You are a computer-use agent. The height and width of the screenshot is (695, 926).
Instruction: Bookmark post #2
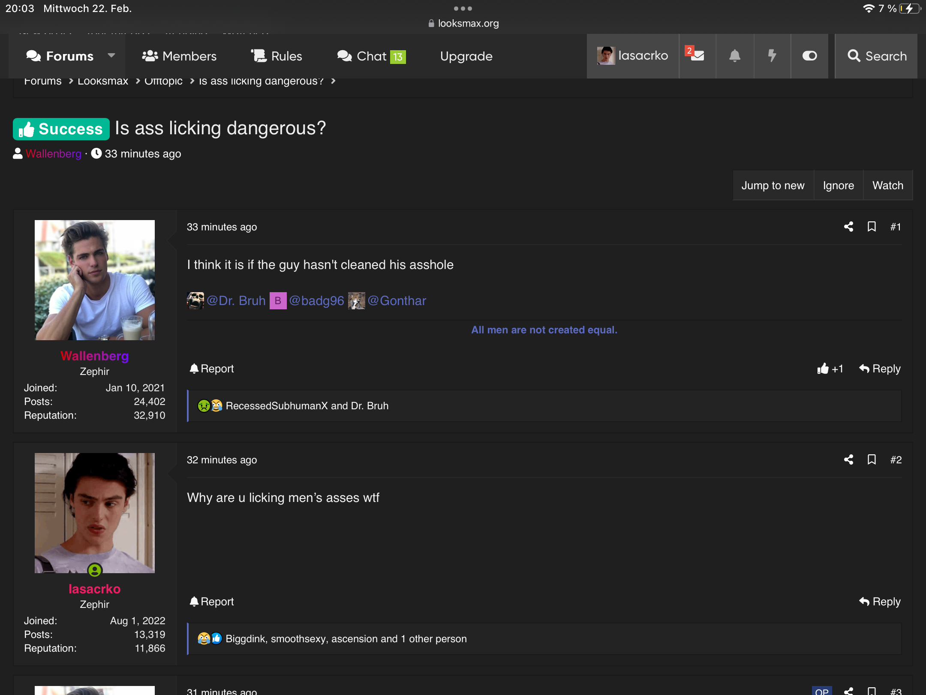click(872, 460)
